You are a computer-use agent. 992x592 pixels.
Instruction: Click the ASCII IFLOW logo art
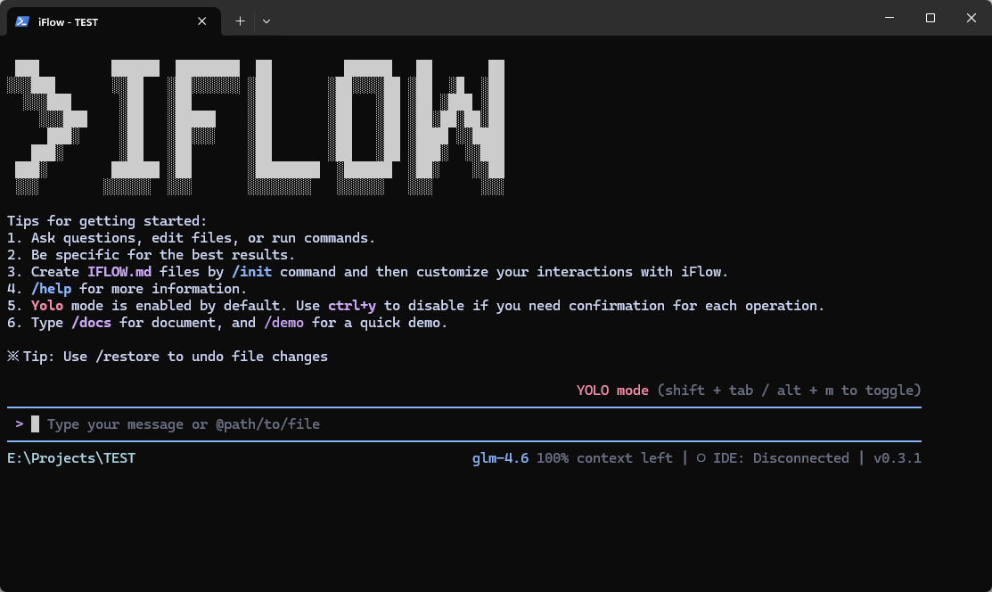tap(258, 125)
